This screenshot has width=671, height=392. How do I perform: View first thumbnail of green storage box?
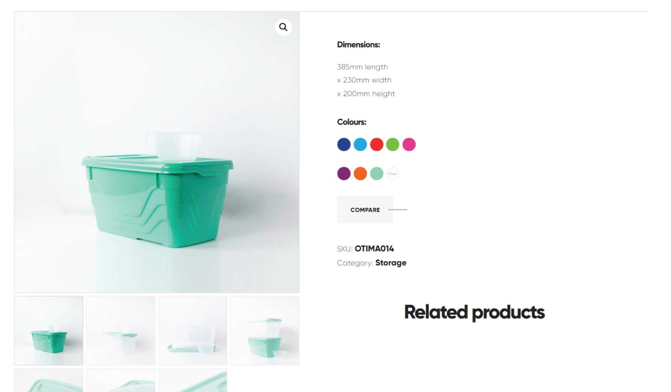(x=48, y=330)
